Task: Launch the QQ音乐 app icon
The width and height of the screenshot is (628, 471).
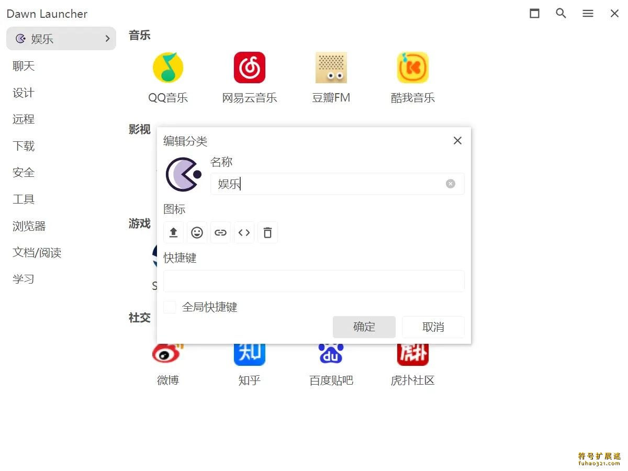Action: coord(168,68)
